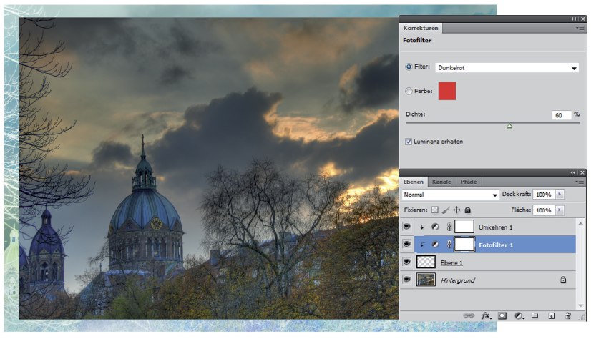591x339 pixels.
Task: Add a layer mask using bottom icon
Action: coord(502,315)
